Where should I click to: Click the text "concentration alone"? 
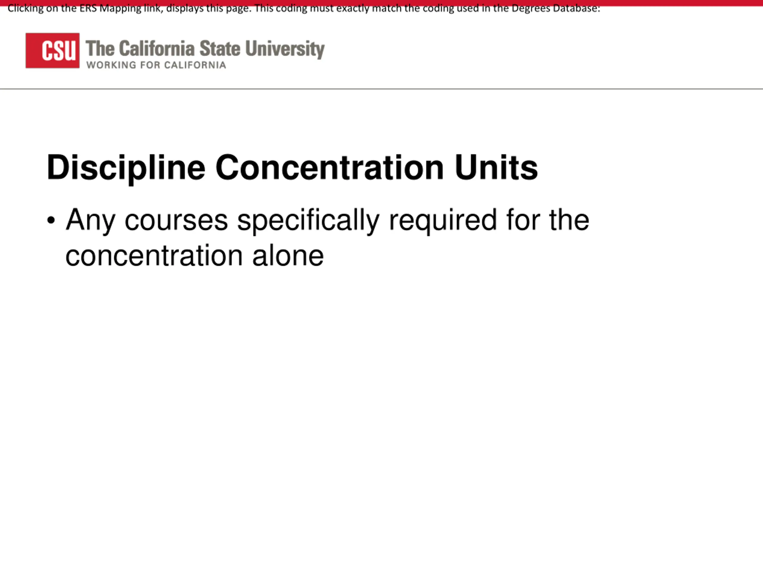point(195,256)
